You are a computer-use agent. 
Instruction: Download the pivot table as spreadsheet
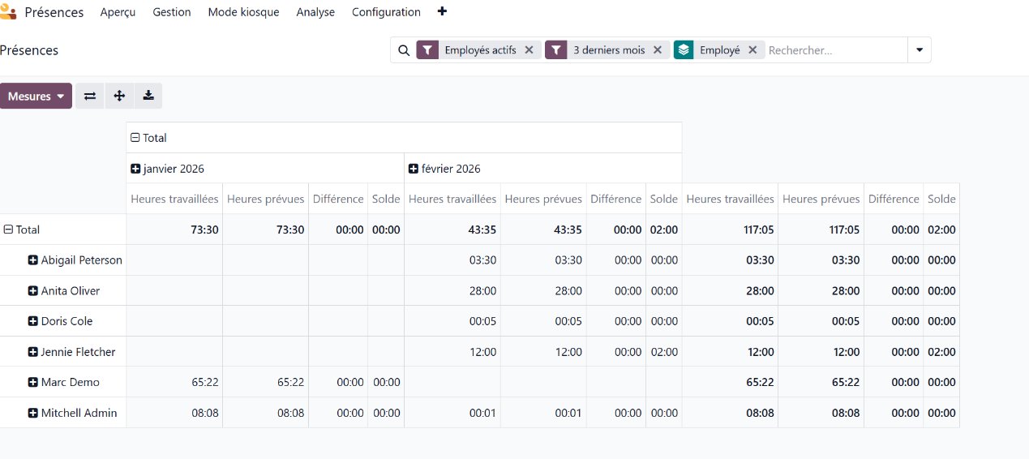pos(148,96)
